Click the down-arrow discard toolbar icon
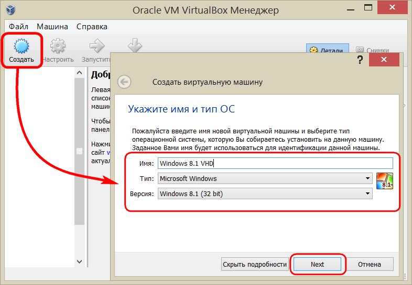The height and width of the screenshot is (285, 412). 135,45
